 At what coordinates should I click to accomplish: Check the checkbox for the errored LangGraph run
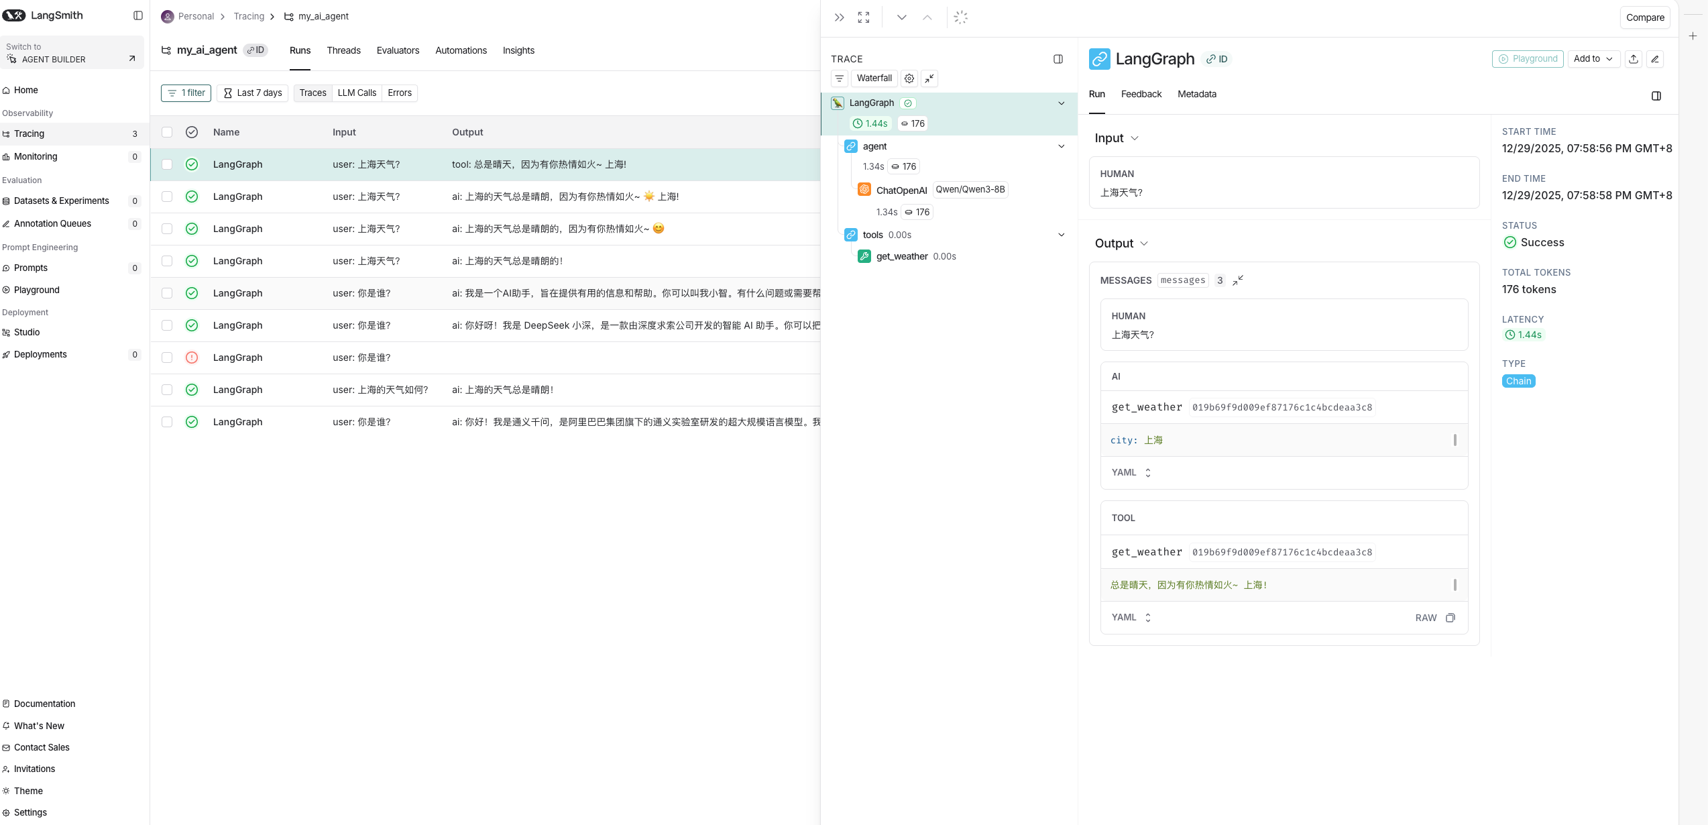coord(167,357)
